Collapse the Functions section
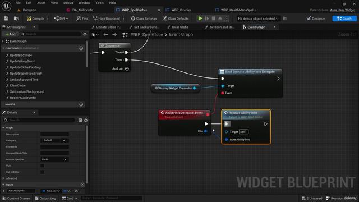Screen dimensions: 359x202 [x=3, y=48]
